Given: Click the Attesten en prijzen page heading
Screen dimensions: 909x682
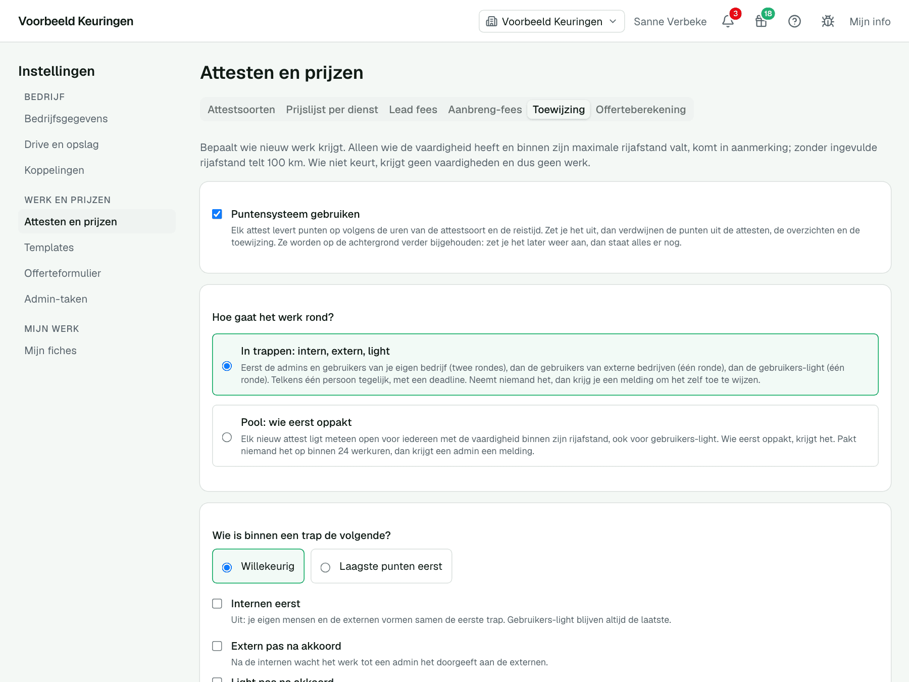Looking at the screenshot, I should click(282, 73).
